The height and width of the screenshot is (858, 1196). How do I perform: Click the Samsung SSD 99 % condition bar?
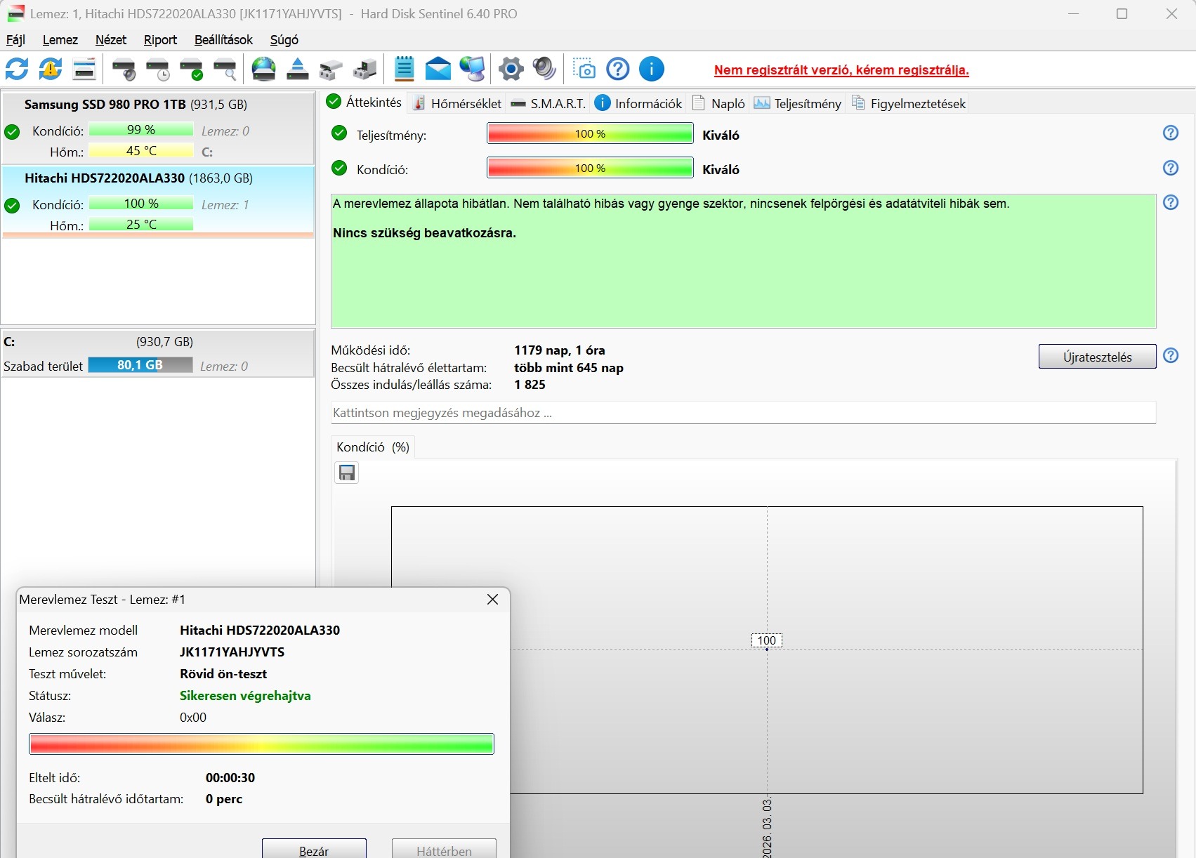(x=141, y=130)
